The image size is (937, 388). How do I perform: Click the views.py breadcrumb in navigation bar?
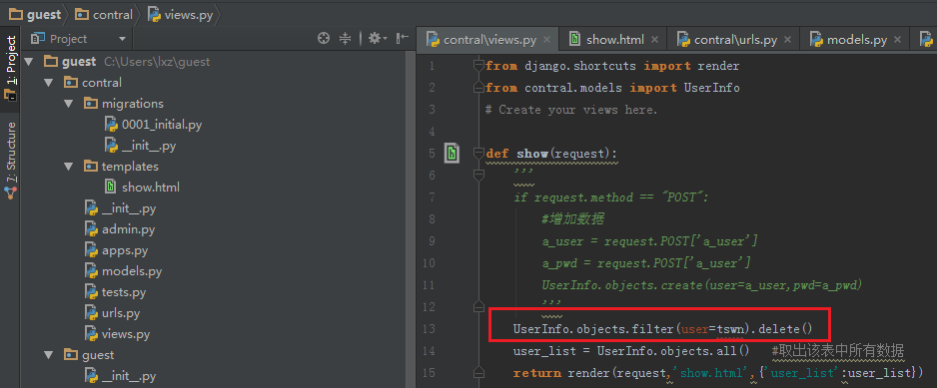pyautogui.click(x=181, y=14)
